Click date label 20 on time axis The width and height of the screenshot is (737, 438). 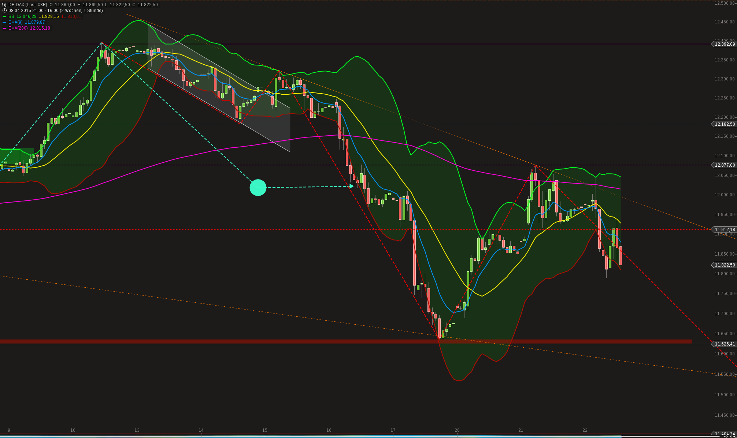coord(457,430)
